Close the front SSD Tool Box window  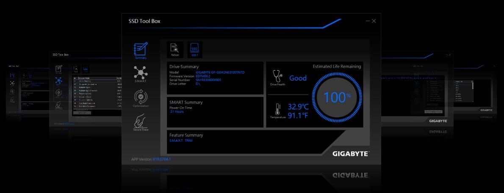(x=374, y=21)
